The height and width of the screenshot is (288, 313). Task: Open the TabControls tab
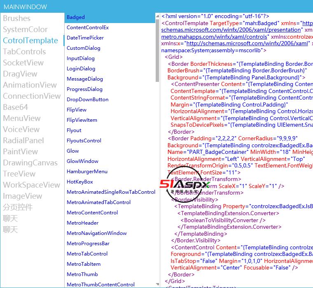tap(24, 52)
